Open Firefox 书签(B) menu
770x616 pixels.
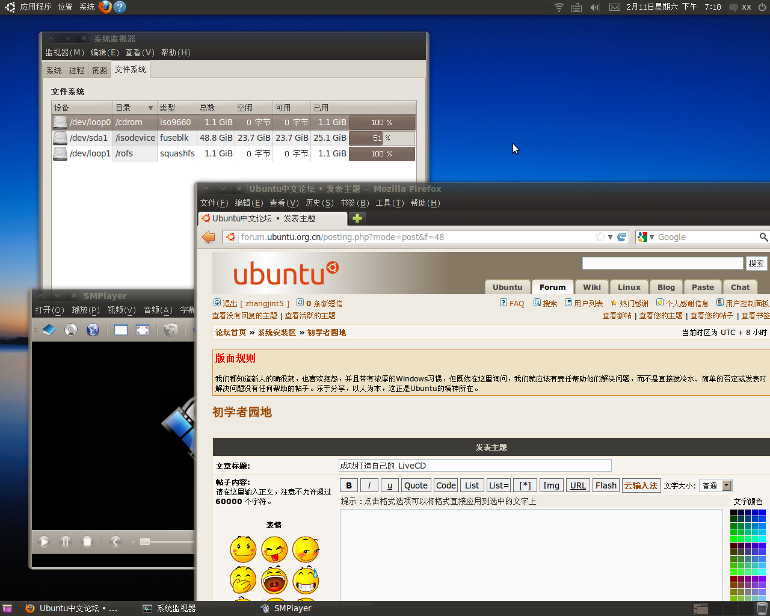[354, 203]
